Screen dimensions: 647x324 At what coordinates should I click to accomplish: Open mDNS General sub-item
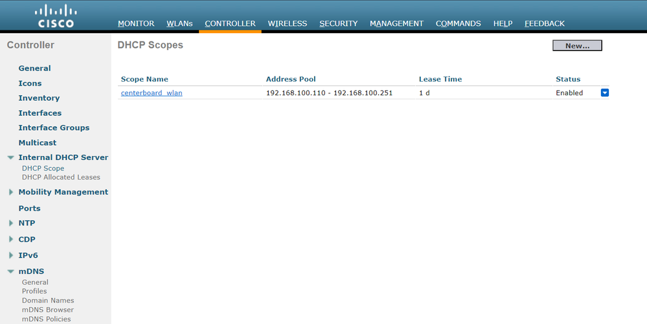tap(35, 283)
